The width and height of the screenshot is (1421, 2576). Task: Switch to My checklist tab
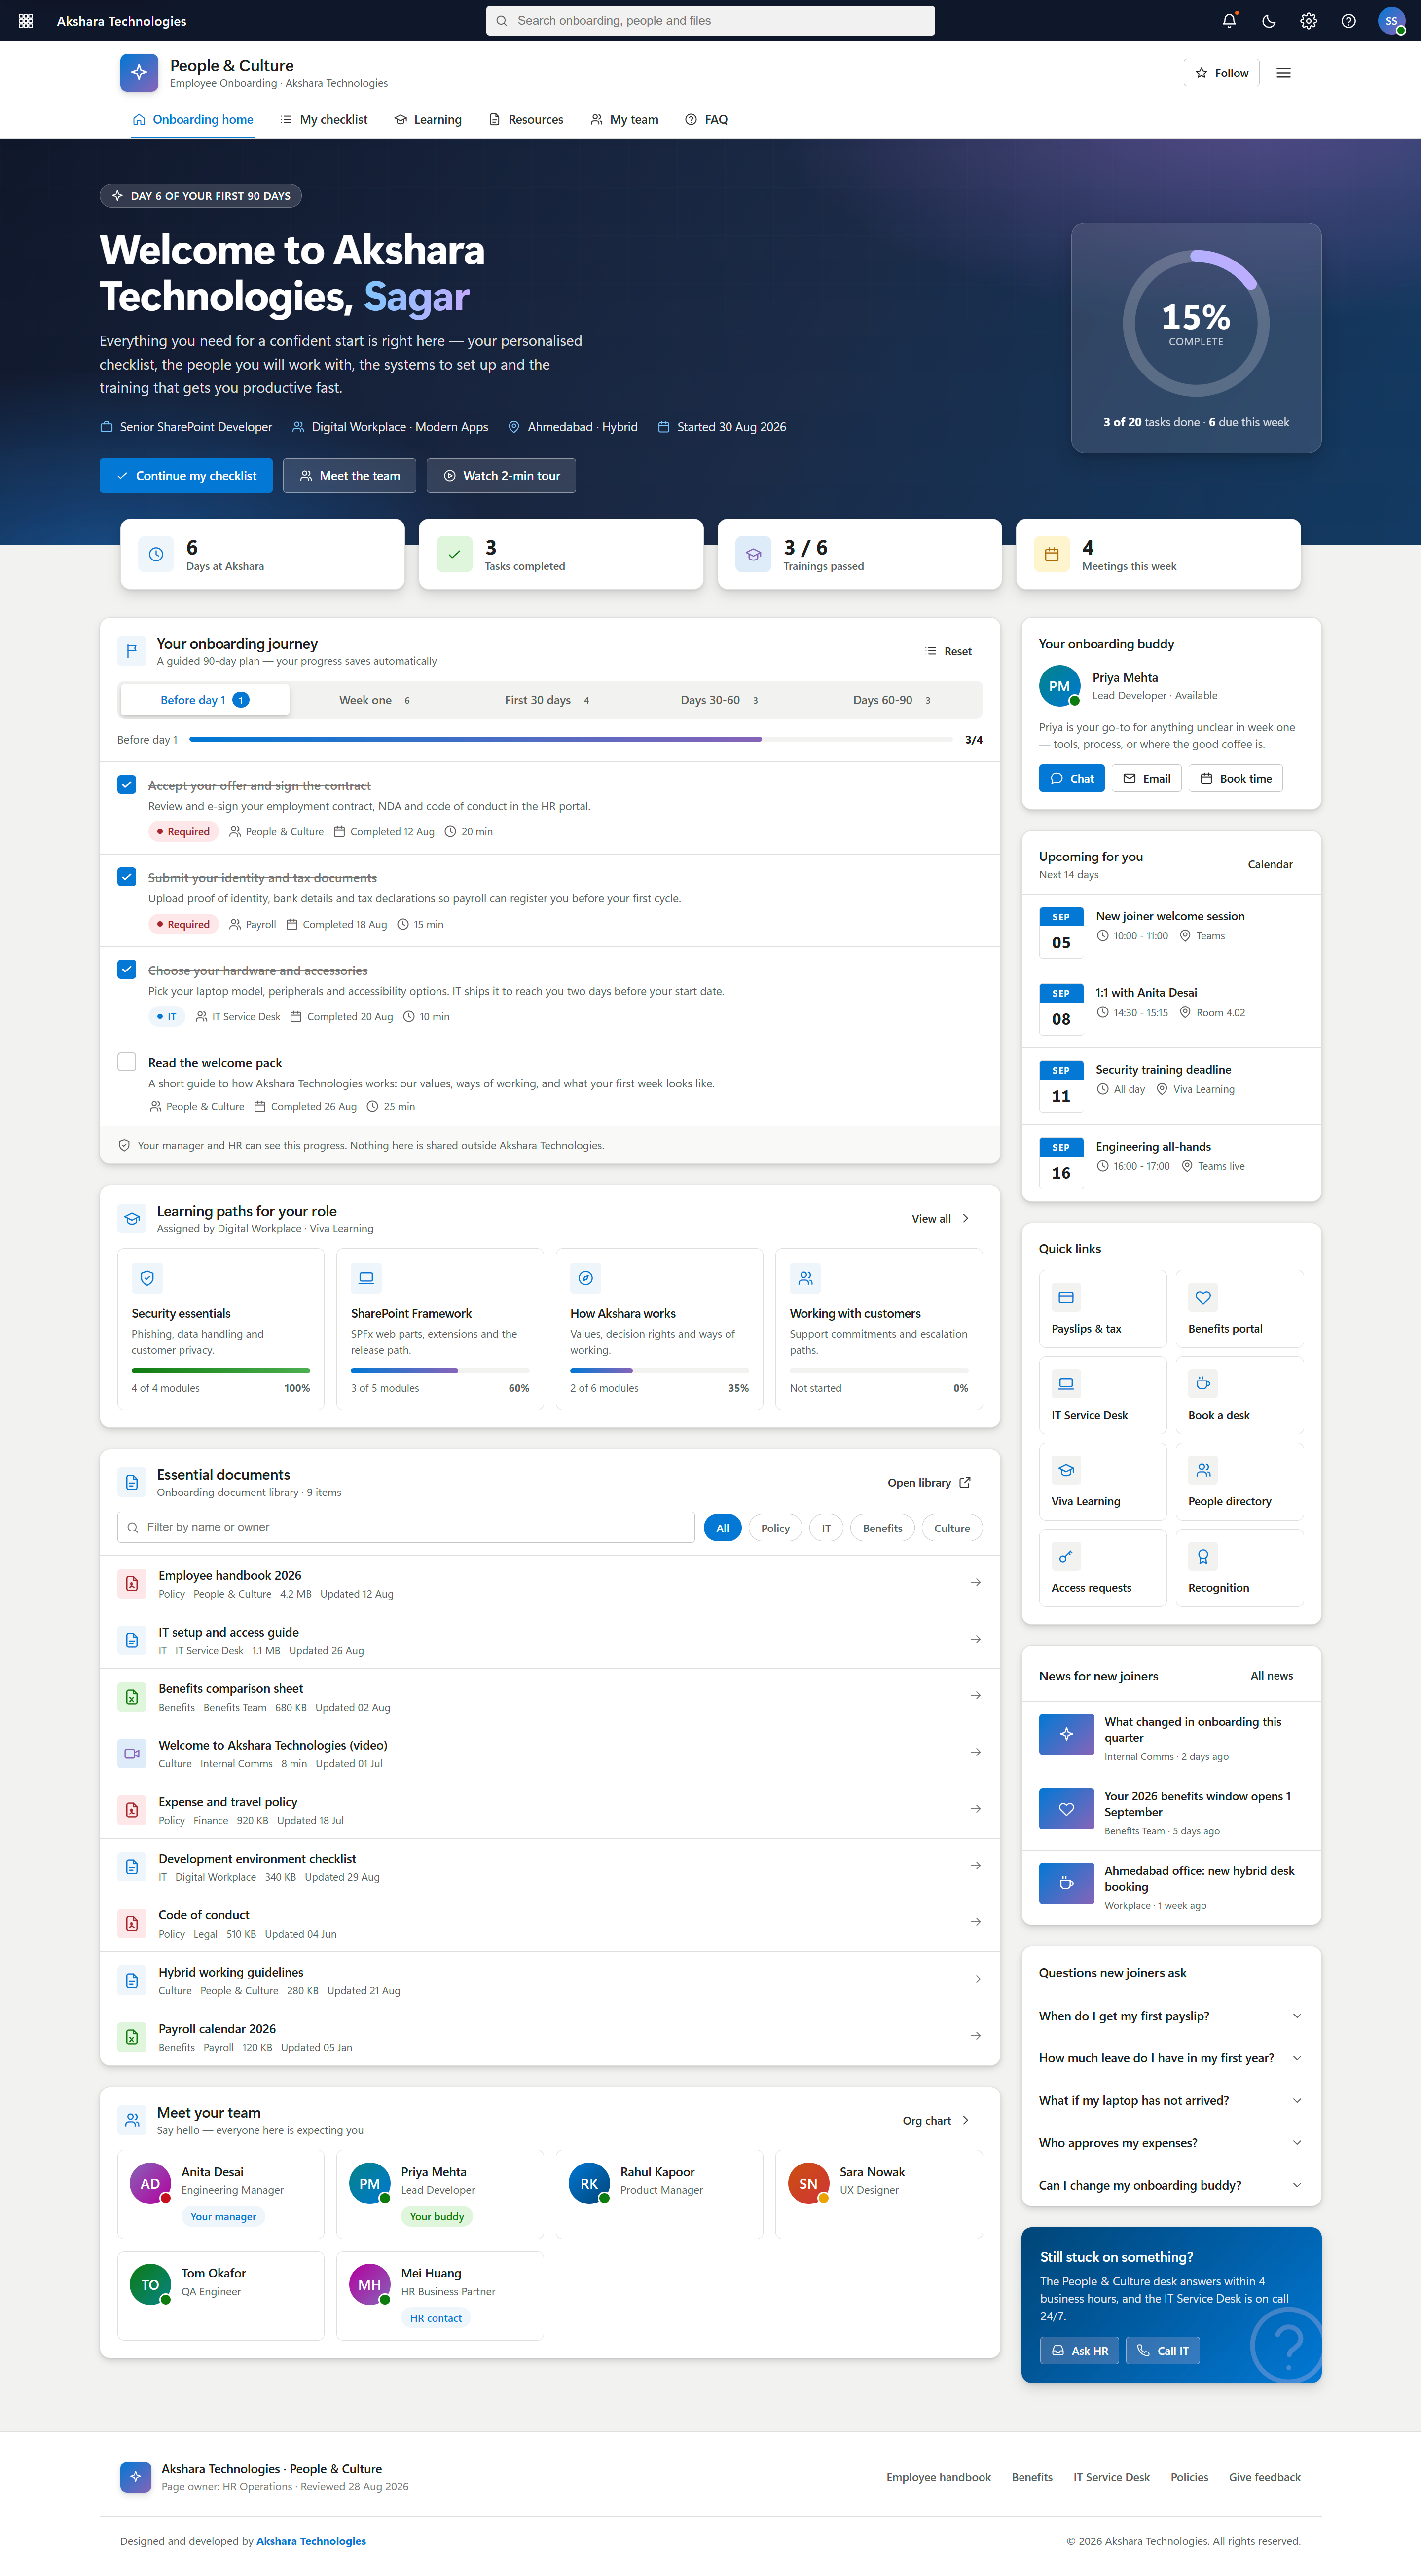[324, 119]
